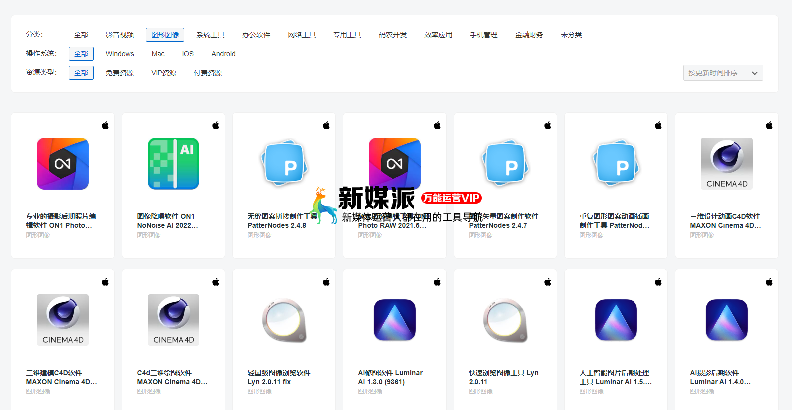Open the 快速浏览图像工具 Lyn 2.0.11 icon

pos(505,320)
